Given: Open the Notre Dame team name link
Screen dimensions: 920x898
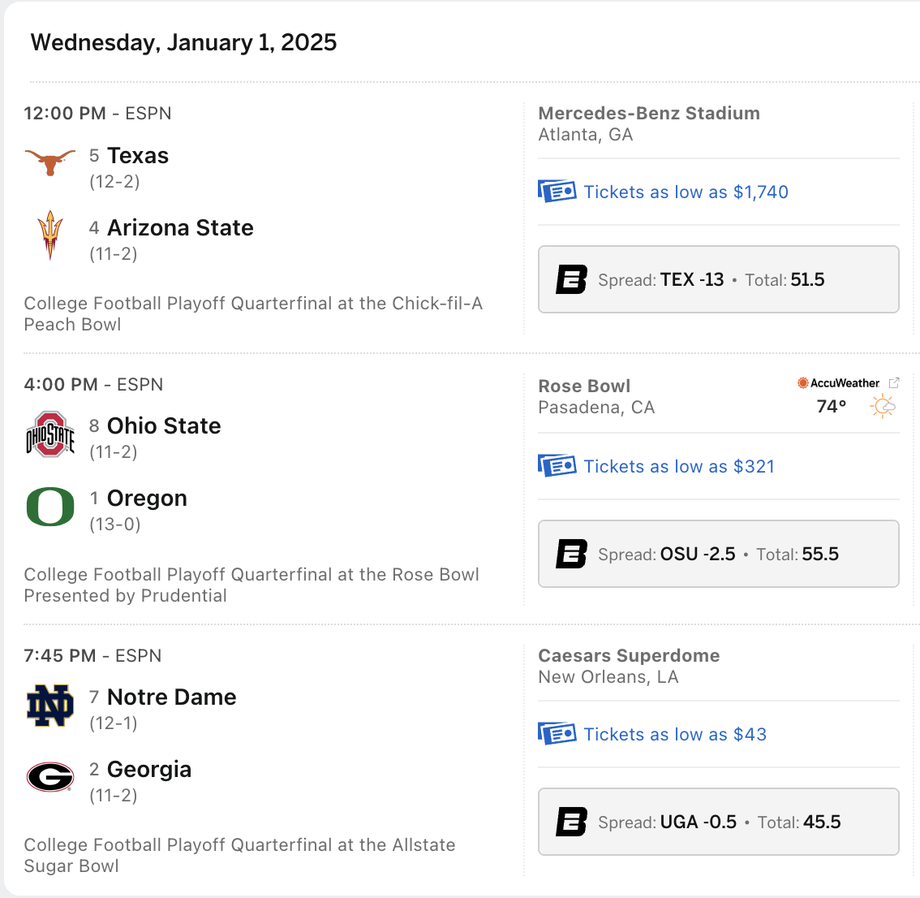Looking at the screenshot, I should point(172,697).
